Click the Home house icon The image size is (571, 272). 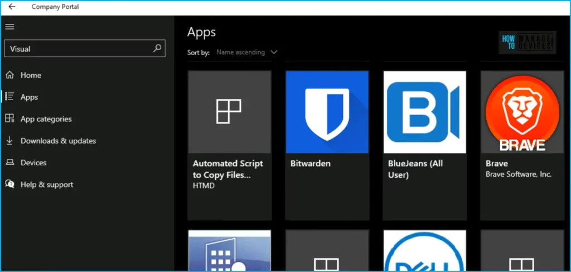(x=10, y=75)
